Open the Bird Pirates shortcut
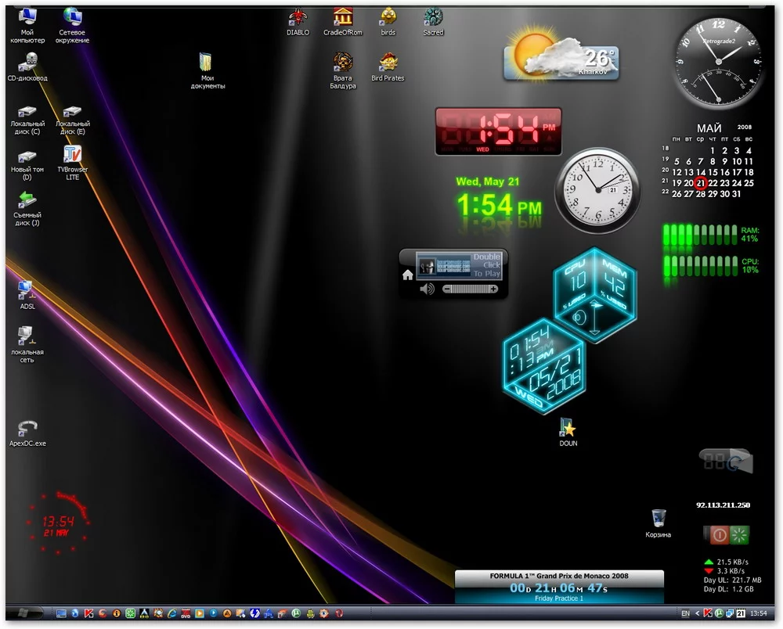This screenshot has height=629, width=783. click(x=388, y=63)
